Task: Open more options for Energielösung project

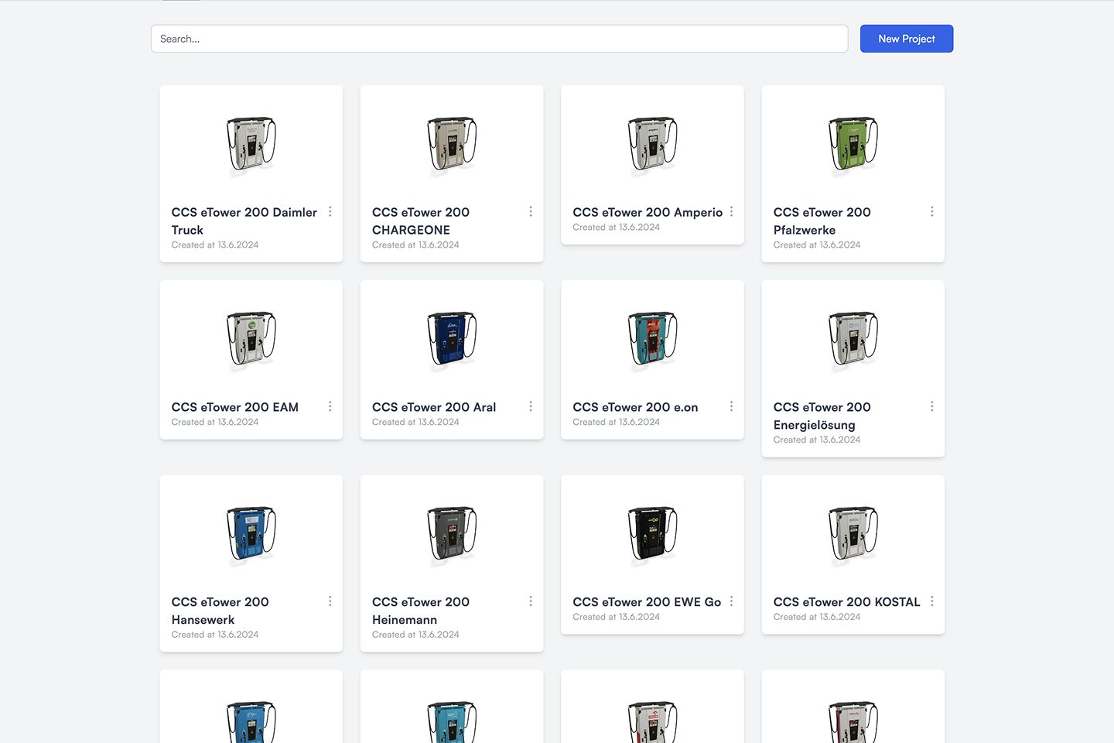Action: (932, 406)
